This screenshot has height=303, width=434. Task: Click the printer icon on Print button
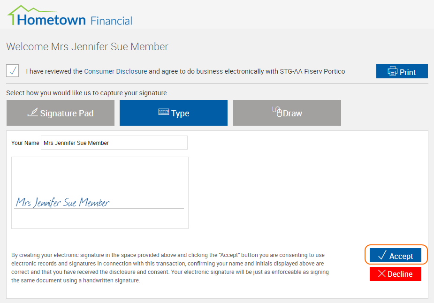[x=393, y=71]
